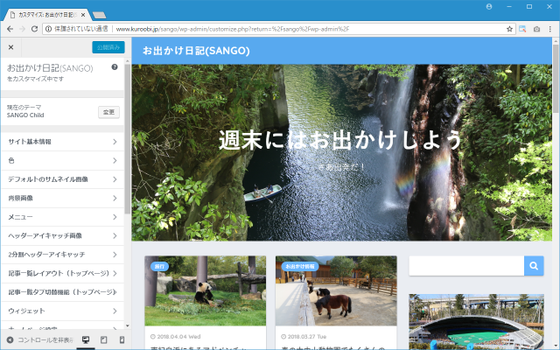Click the 公開済み publish button
This screenshot has width=560, height=350.
pos(108,47)
